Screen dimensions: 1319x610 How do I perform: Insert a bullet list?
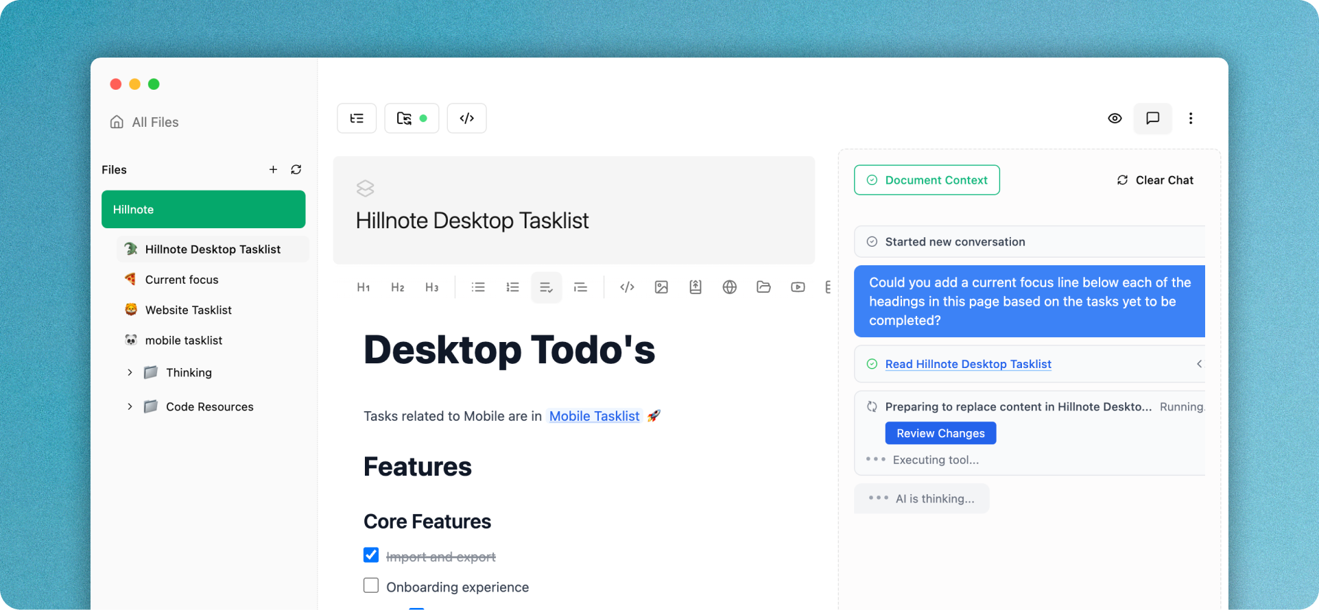pos(478,287)
